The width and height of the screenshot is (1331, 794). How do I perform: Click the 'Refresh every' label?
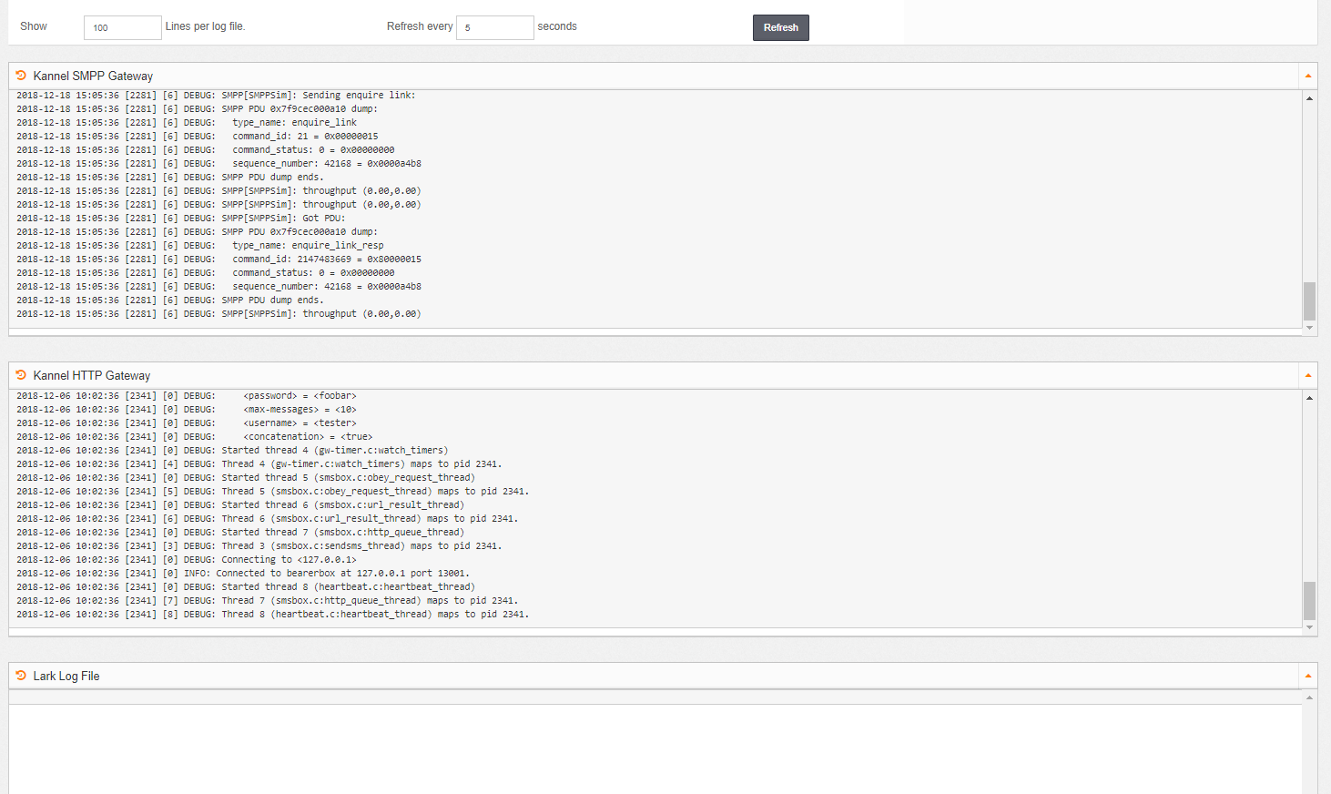[420, 26]
